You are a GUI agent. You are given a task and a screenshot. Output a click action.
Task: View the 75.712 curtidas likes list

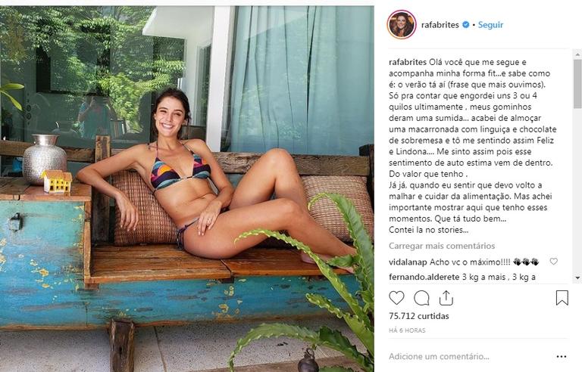(x=418, y=316)
